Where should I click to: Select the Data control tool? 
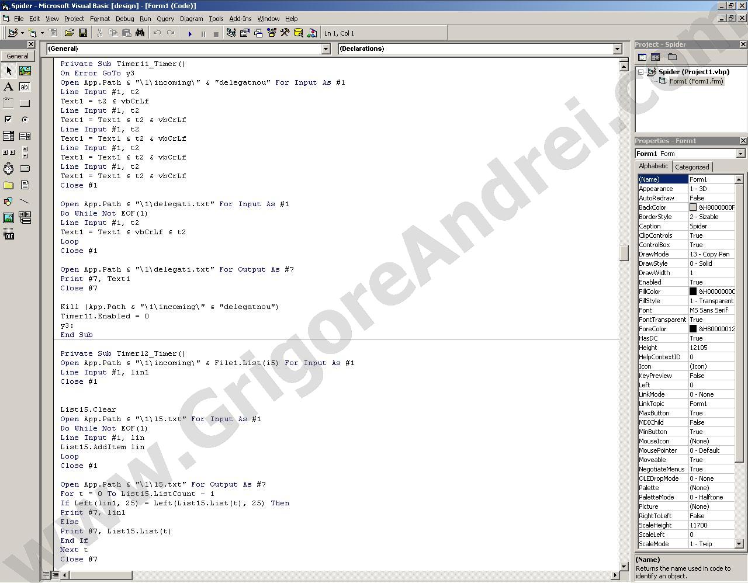pos(25,218)
